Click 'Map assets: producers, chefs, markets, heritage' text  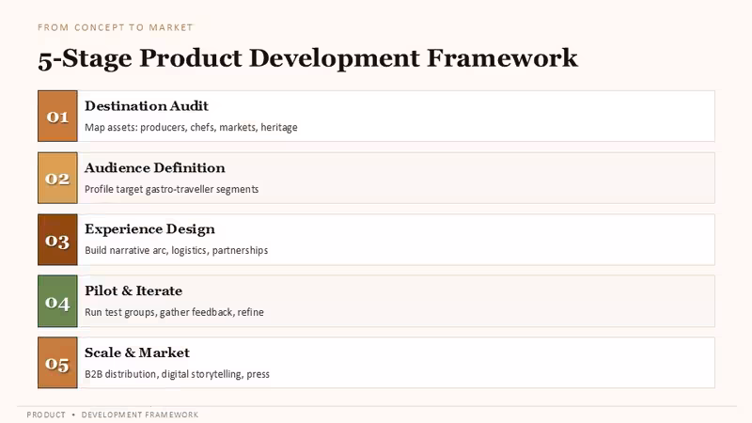[191, 128]
